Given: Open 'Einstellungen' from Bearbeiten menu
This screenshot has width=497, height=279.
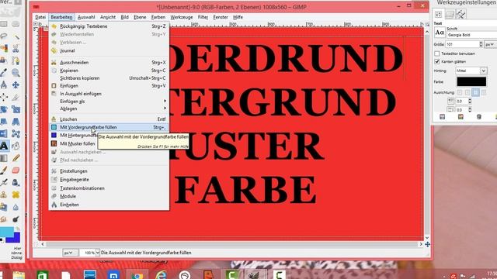Looking at the screenshot, I should coord(109,171).
